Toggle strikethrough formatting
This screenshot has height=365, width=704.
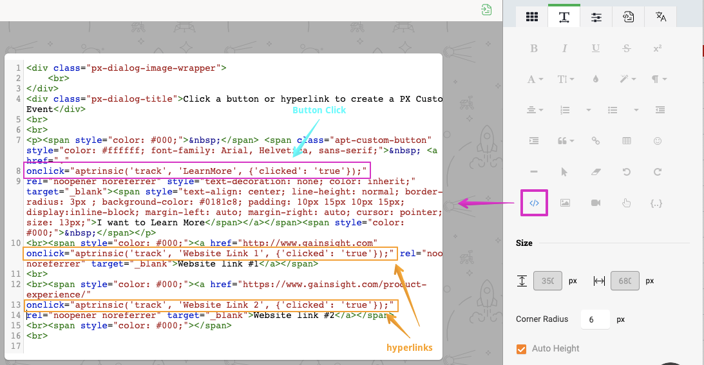[x=627, y=48]
